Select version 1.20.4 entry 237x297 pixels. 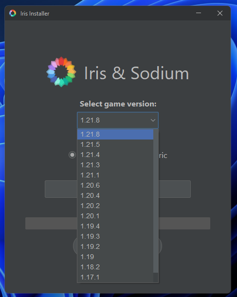point(115,195)
